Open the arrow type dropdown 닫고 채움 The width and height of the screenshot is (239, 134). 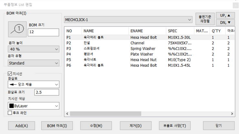click(34, 85)
